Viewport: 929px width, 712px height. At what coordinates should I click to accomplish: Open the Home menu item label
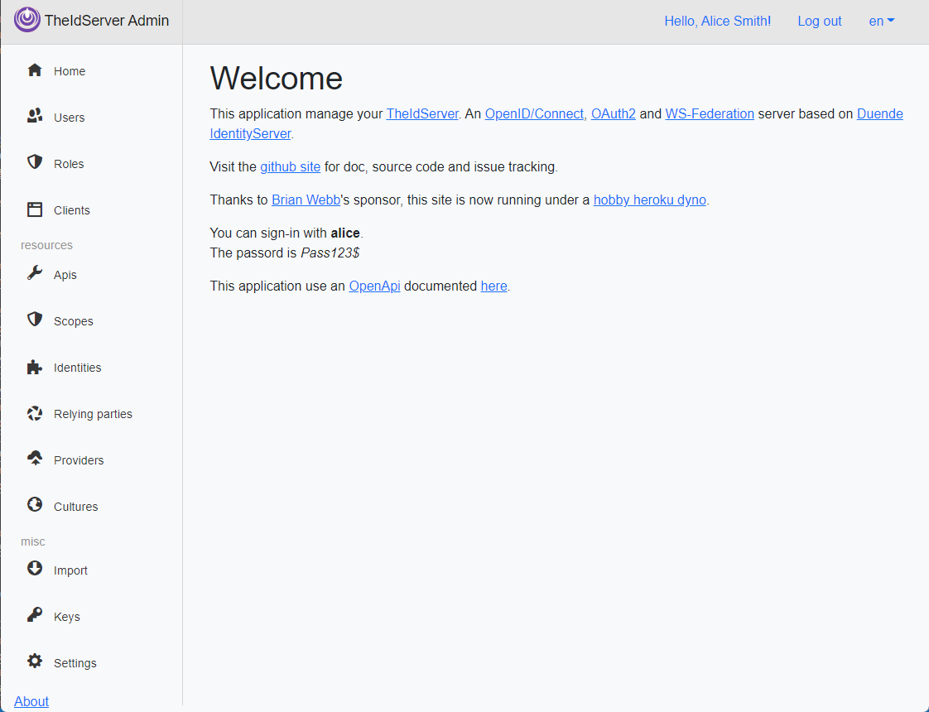pos(70,71)
